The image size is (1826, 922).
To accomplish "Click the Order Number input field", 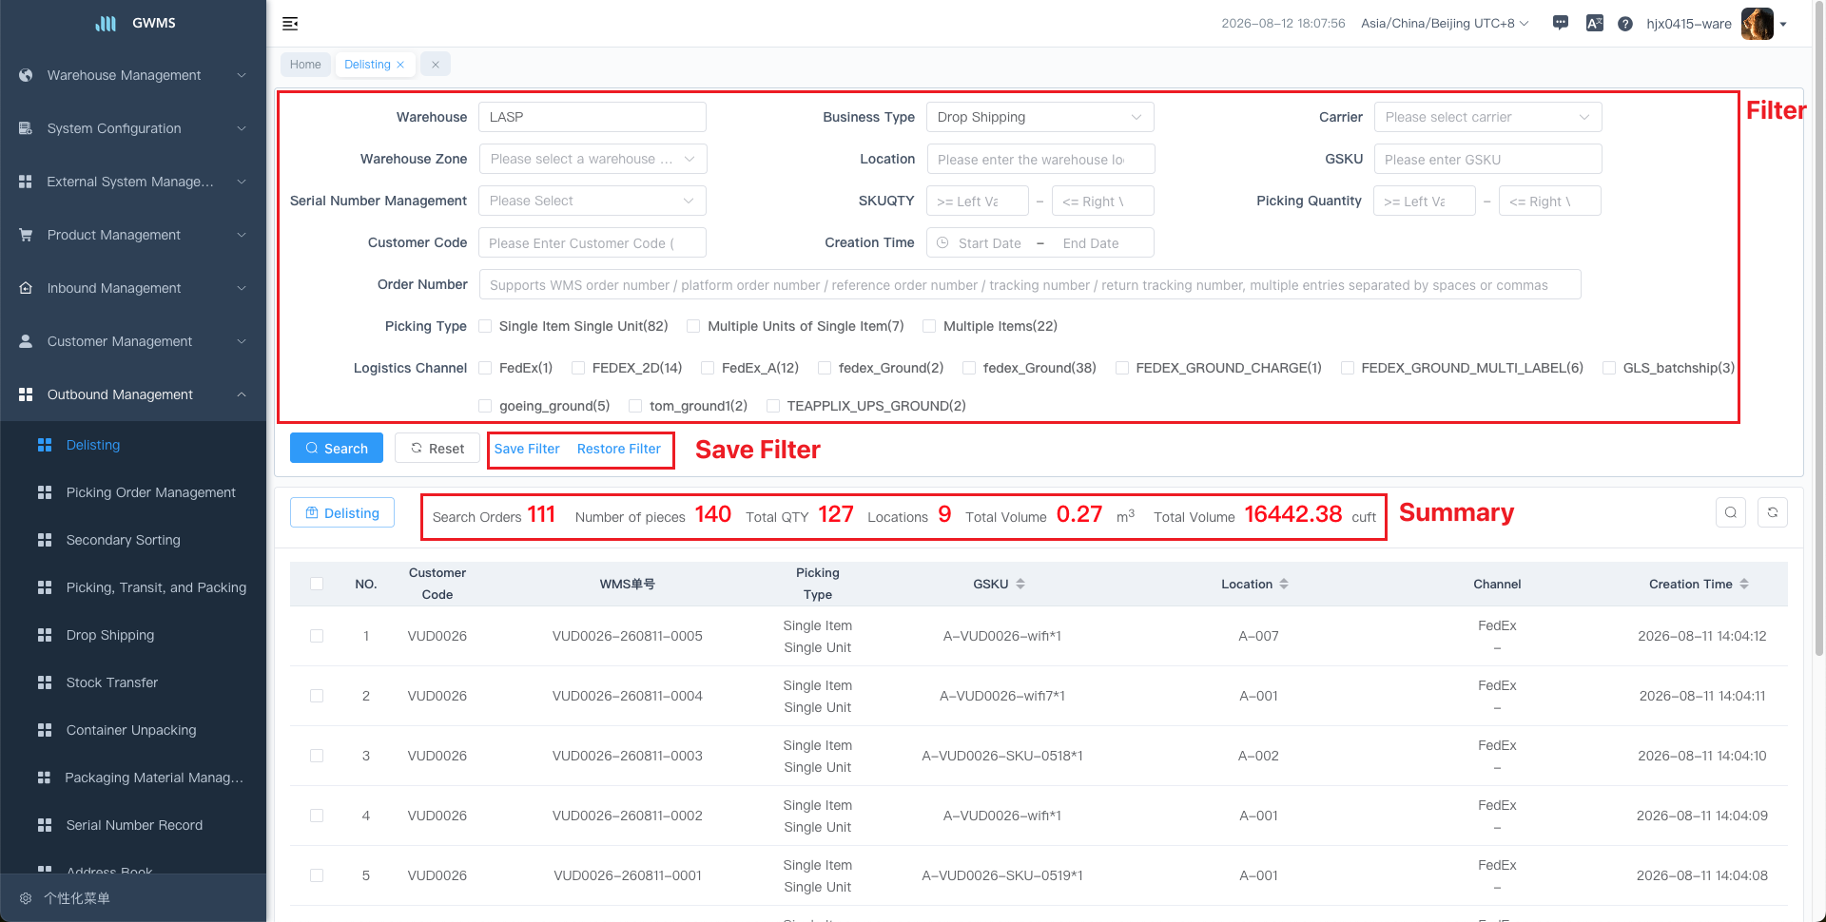I will coord(1030,284).
